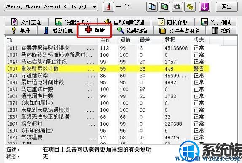The height and width of the screenshot is (163, 242).
Task: Select row (04) 马达启动/停止计数
Action: click(107, 62)
